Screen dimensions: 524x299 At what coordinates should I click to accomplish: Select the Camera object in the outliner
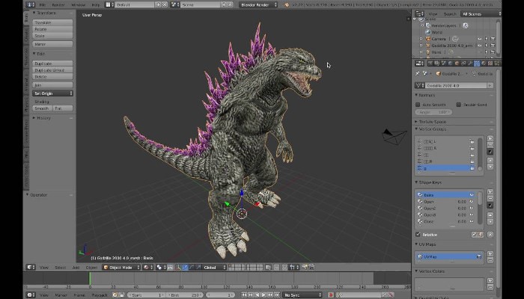coord(439,39)
